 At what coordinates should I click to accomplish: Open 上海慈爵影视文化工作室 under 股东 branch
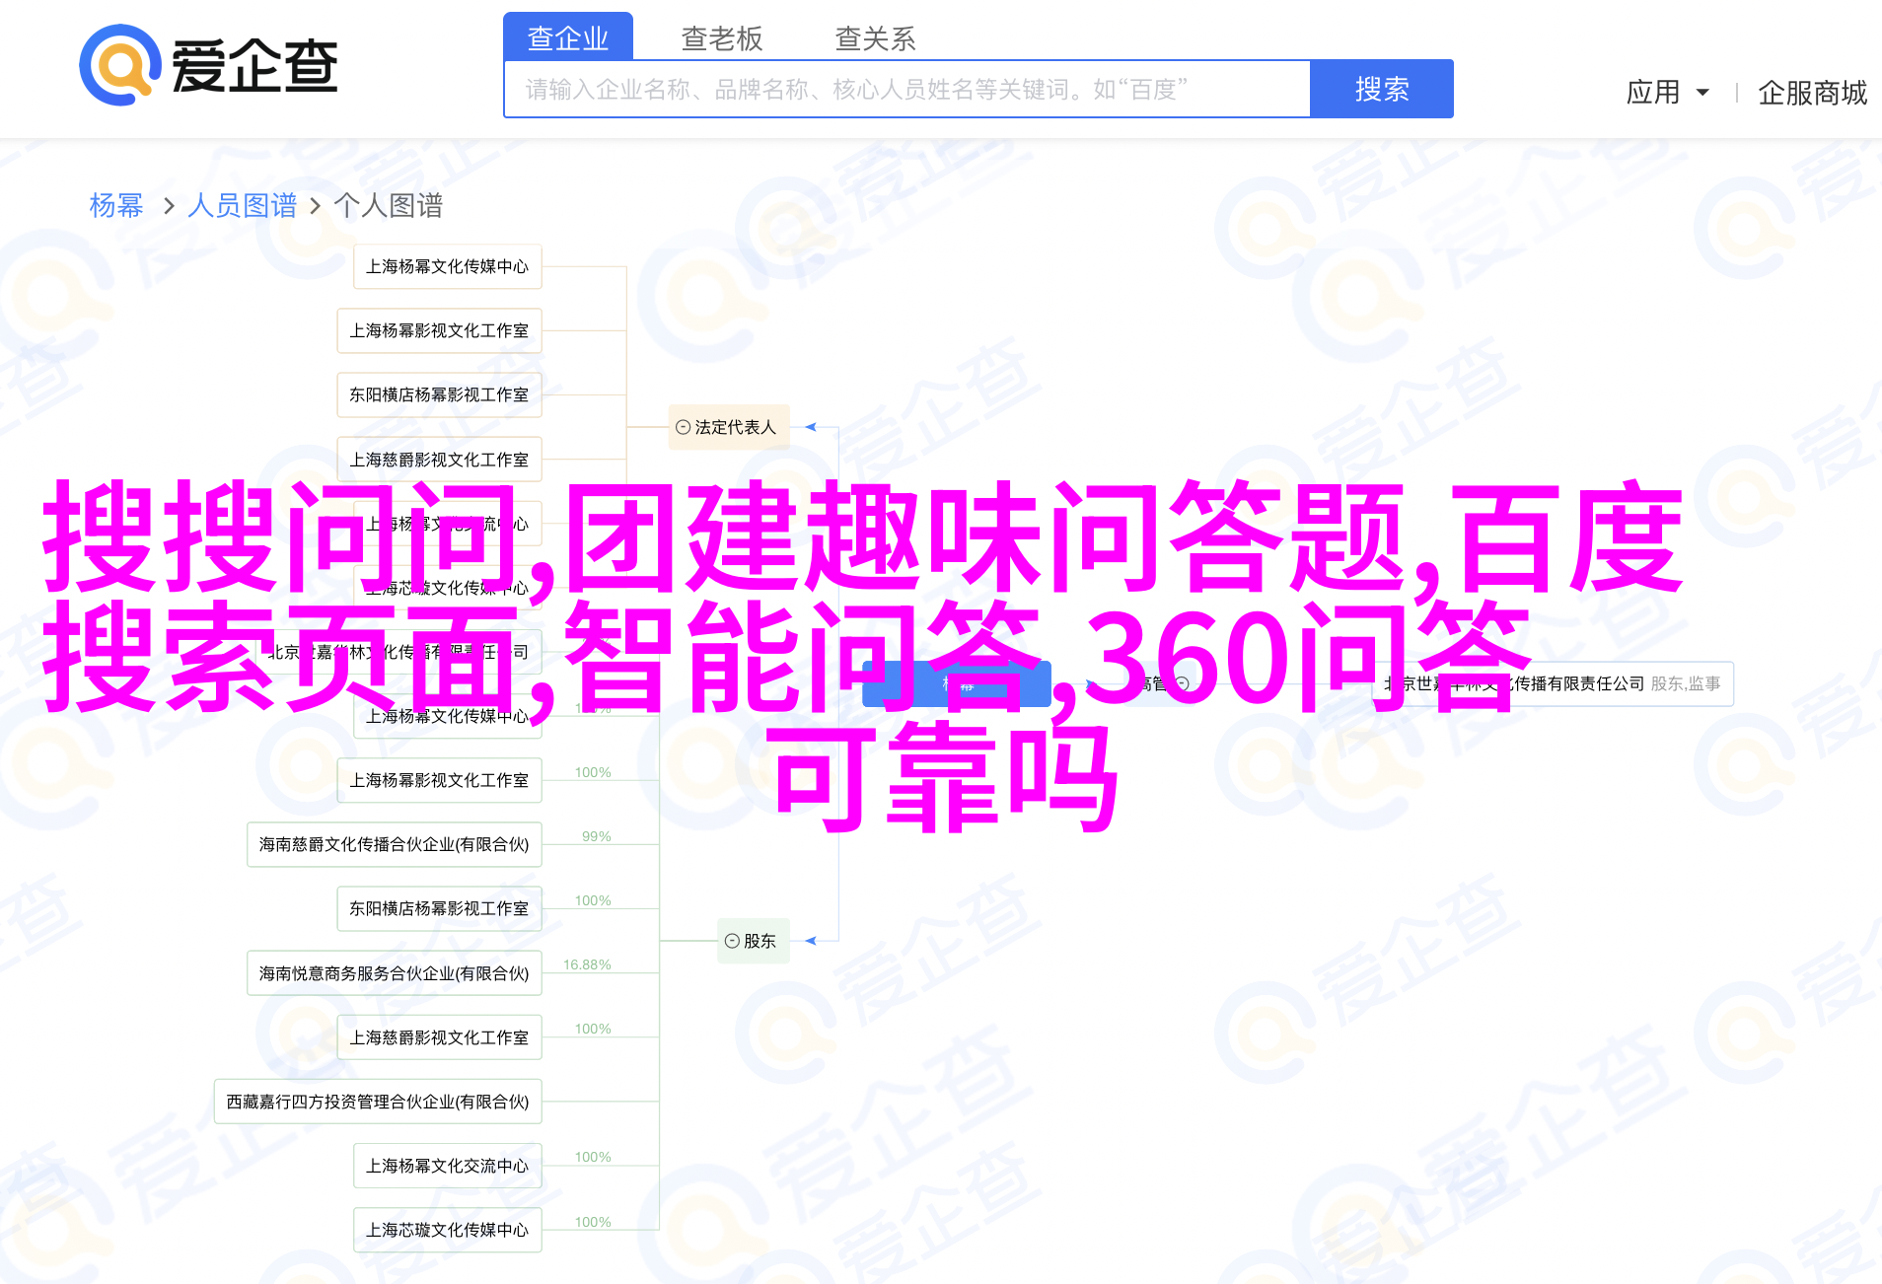pos(440,1037)
